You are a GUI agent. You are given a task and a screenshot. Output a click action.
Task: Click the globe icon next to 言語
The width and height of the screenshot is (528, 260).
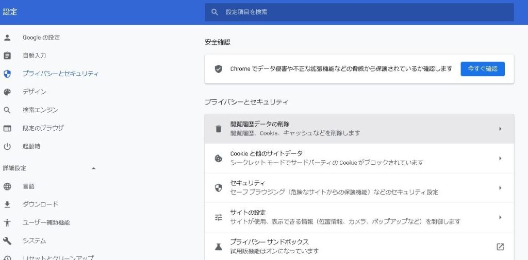click(x=7, y=186)
